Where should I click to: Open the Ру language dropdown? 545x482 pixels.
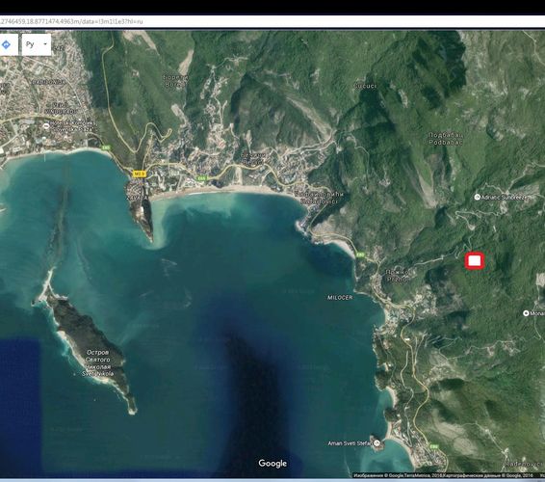(x=37, y=44)
